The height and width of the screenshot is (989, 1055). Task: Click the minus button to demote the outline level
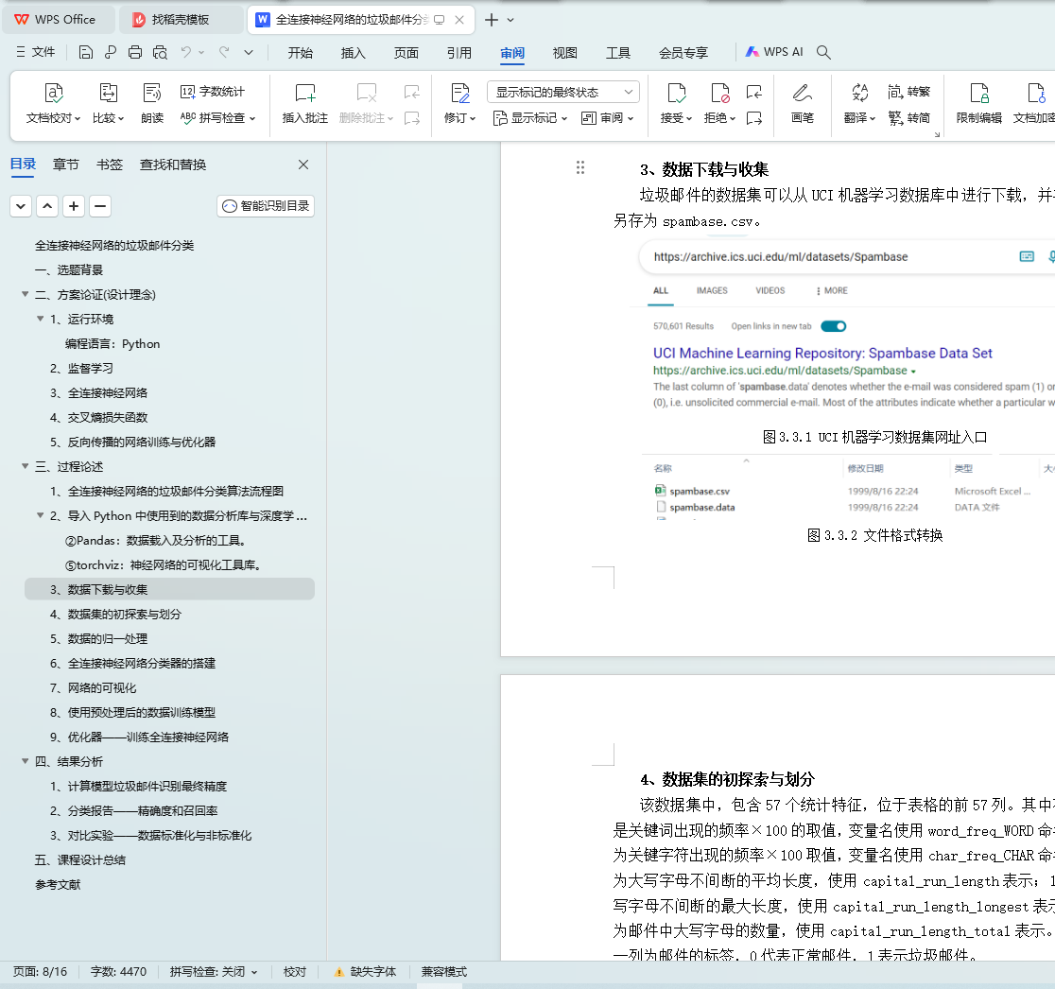(x=100, y=206)
